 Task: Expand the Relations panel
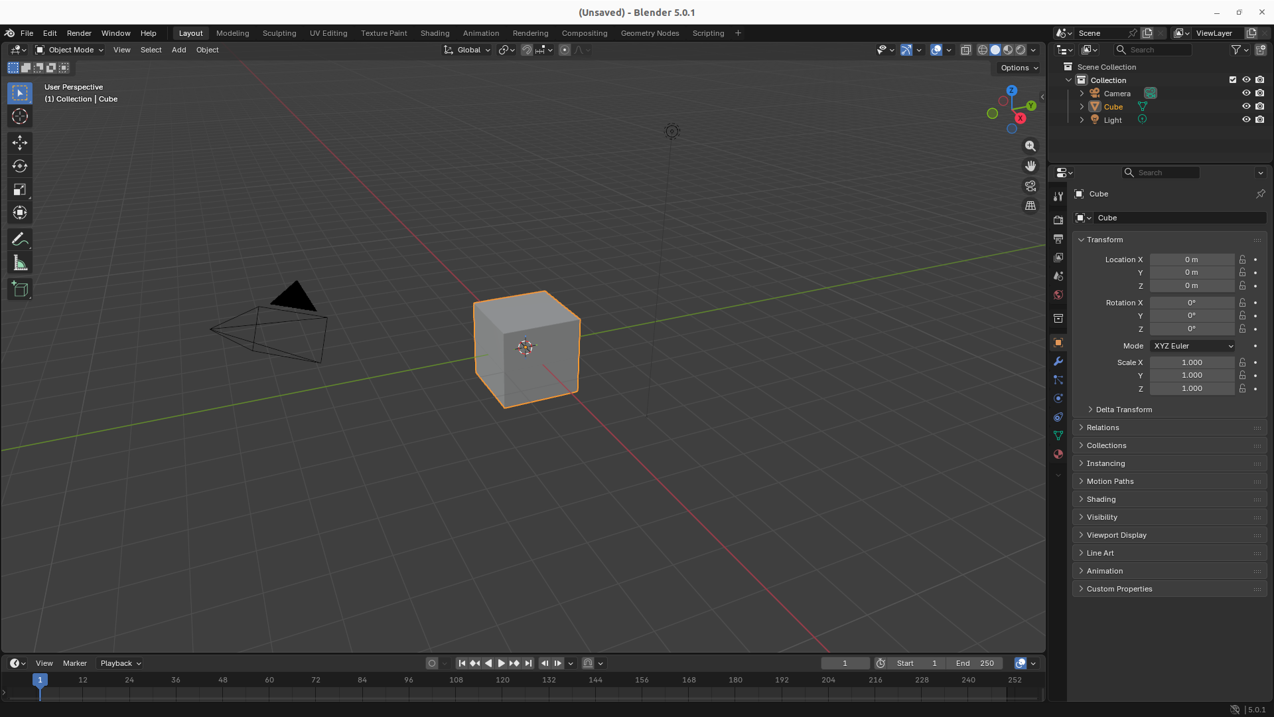pos(1103,428)
